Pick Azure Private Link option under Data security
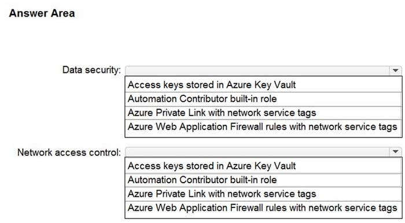This screenshot has height=223, width=405. (x=263, y=113)
